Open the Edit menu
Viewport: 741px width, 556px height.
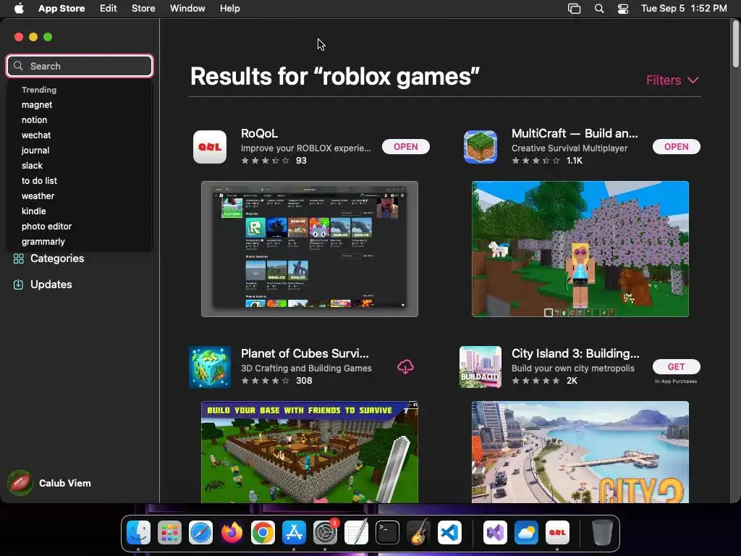pos(109,9)
